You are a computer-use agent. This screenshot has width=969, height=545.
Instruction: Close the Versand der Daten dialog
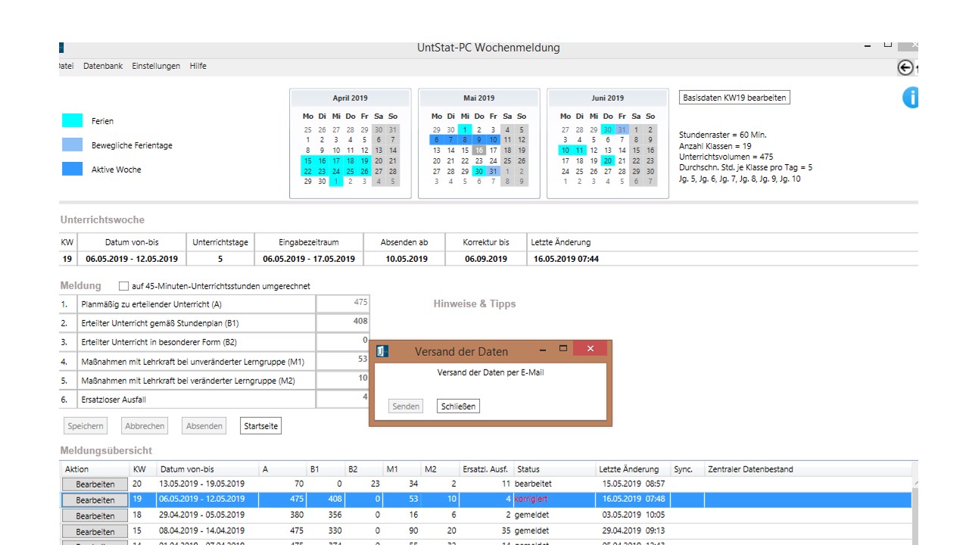click(590, 349)
